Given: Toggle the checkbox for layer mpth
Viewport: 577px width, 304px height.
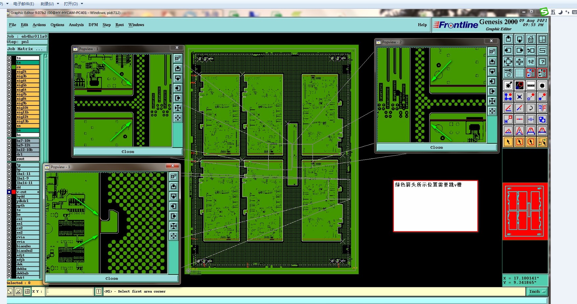Looking at the screenshot, I should pyautogui.click(x=9, y=206).
